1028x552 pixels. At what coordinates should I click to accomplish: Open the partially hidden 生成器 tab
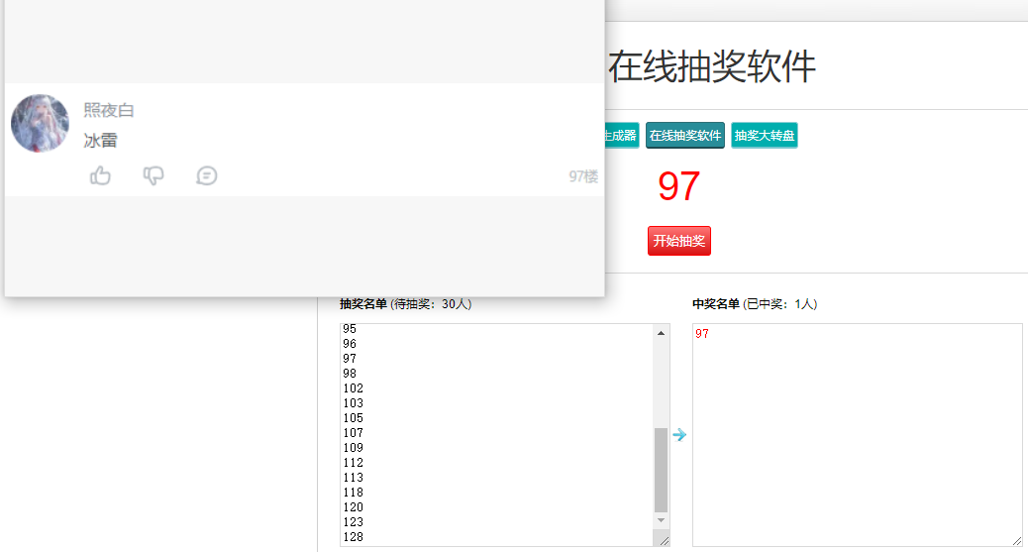(x=621, y=135)
